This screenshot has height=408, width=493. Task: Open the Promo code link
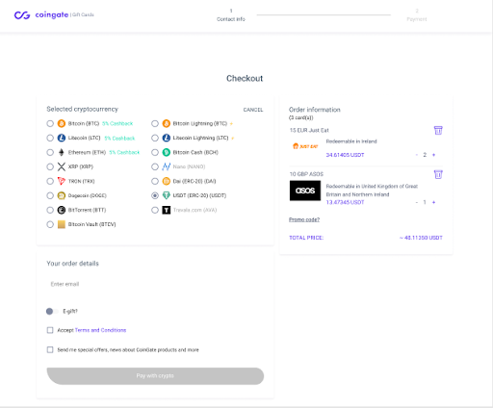[x=304, y=219]
